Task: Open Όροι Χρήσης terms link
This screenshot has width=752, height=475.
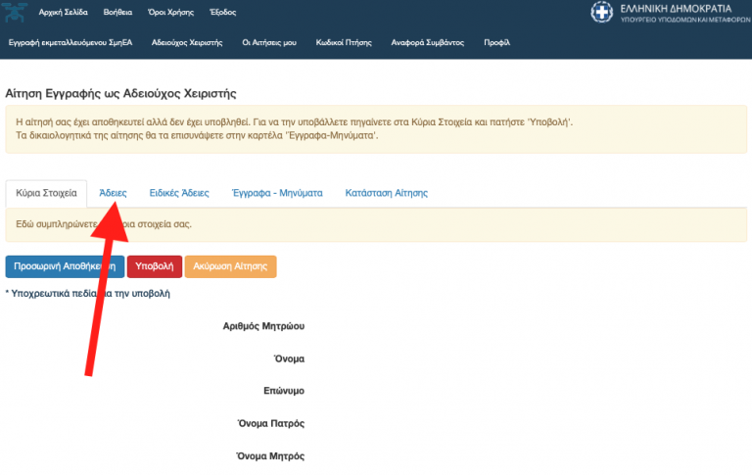Action: click(x=172, y=13)
